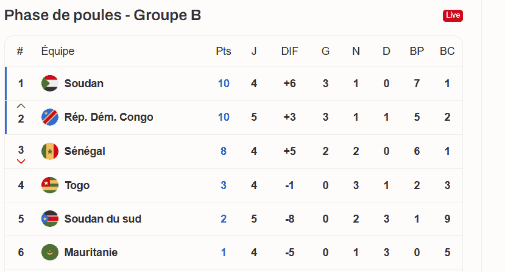Viewport: 505px width, 272px height.
Task: Click the red down arrow below rank 3
Action: point(21,162)
